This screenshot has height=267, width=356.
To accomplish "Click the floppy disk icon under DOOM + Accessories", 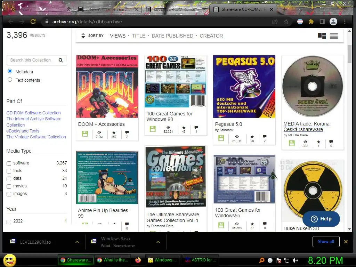I will click(85, 133).
